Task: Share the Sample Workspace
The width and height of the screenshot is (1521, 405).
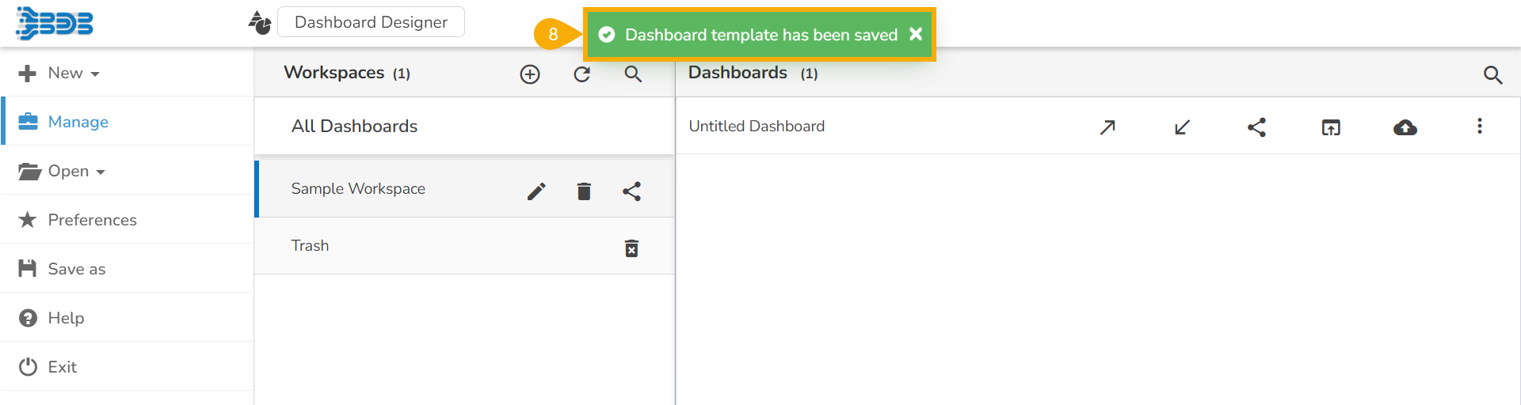Action: click(x=631, y=191)
